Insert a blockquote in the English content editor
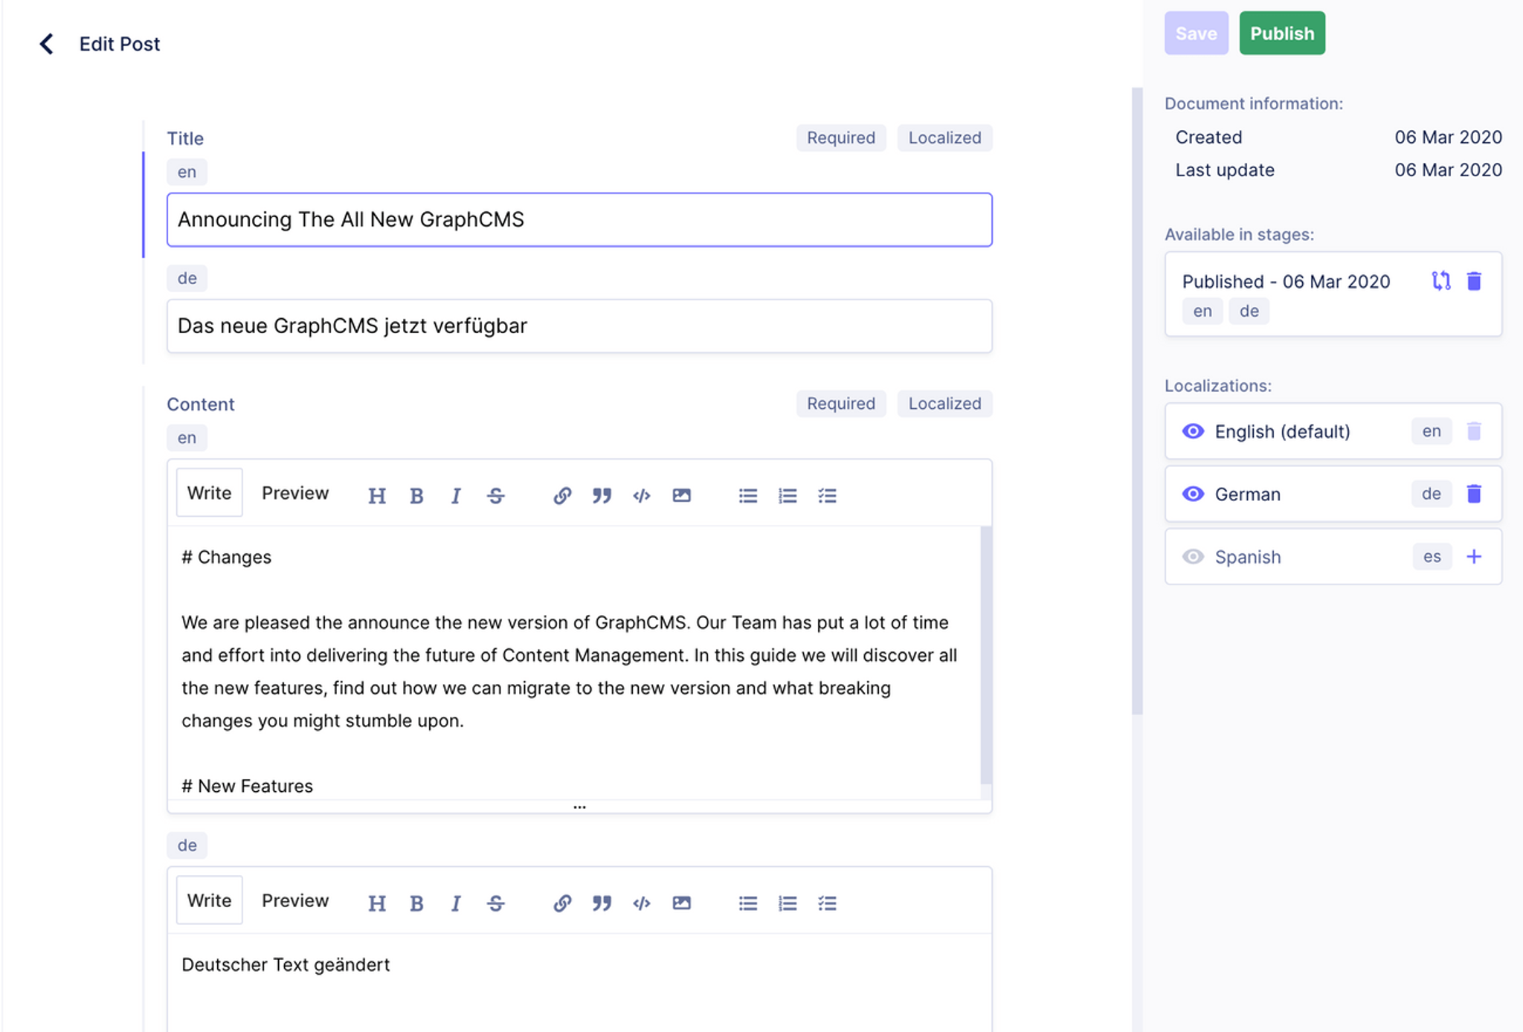 (x=602, y=495)
